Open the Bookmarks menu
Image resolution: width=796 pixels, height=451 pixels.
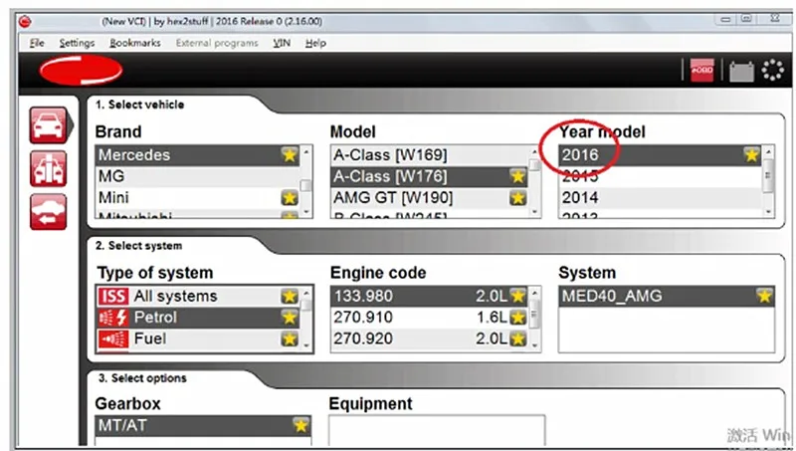click(x=135, y=43)
